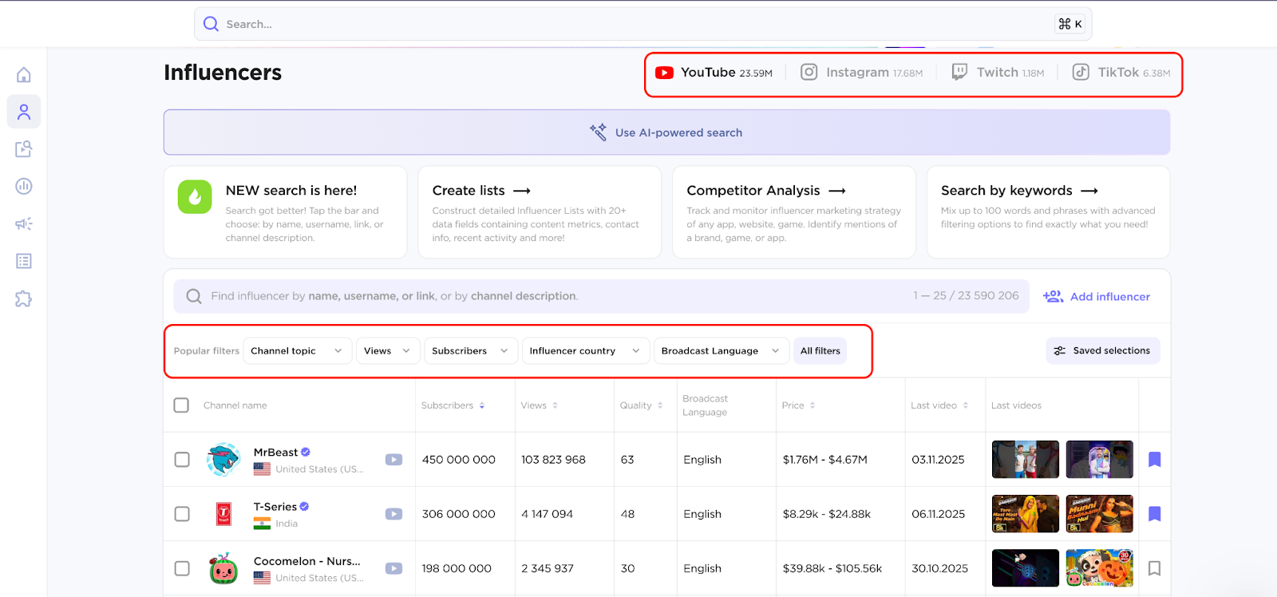The image size is (1277, 597).
Task: Switch to the Instagram platform tab
Action: point(861,73)
